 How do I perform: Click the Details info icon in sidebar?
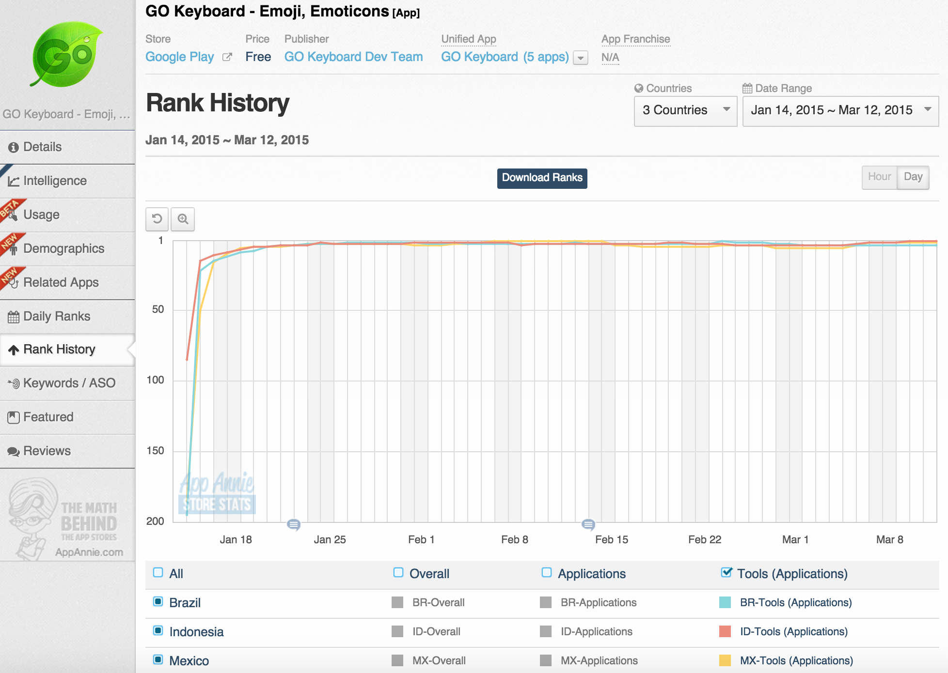14,147
